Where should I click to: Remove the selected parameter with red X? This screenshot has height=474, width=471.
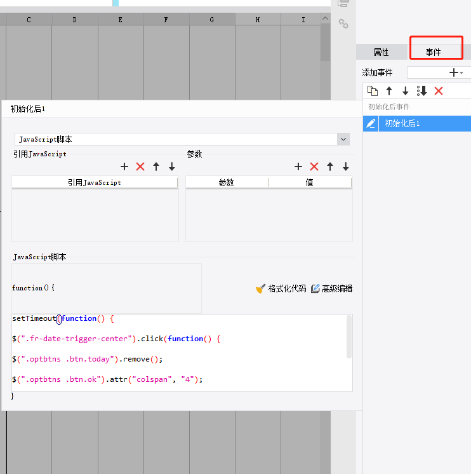pyautogui.click(x=314, y=166)
